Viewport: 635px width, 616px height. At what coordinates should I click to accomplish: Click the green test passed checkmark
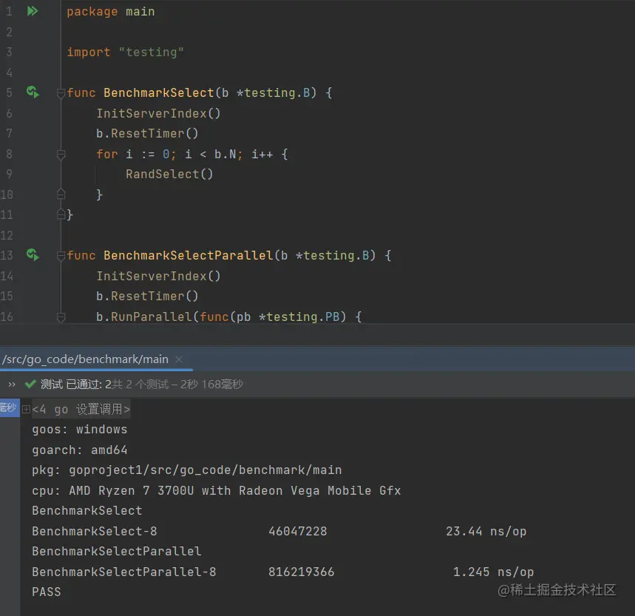30,384
